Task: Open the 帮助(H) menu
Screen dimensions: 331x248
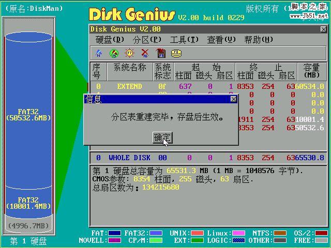Action: click(259, 40)
